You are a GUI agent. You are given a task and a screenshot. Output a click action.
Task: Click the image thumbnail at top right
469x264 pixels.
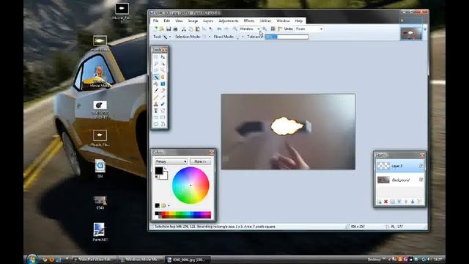pos(411,33)
